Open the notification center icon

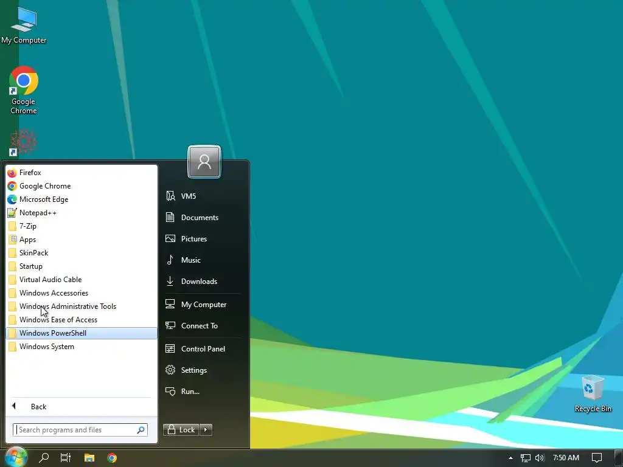[597, 458]
